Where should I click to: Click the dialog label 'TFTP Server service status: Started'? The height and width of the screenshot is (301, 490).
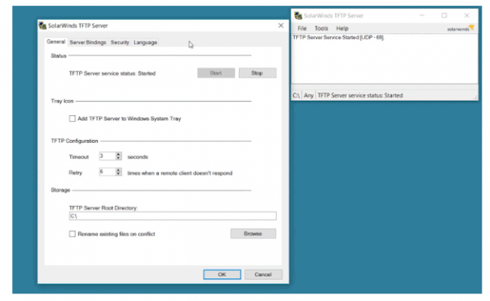[x=112, y=73]
